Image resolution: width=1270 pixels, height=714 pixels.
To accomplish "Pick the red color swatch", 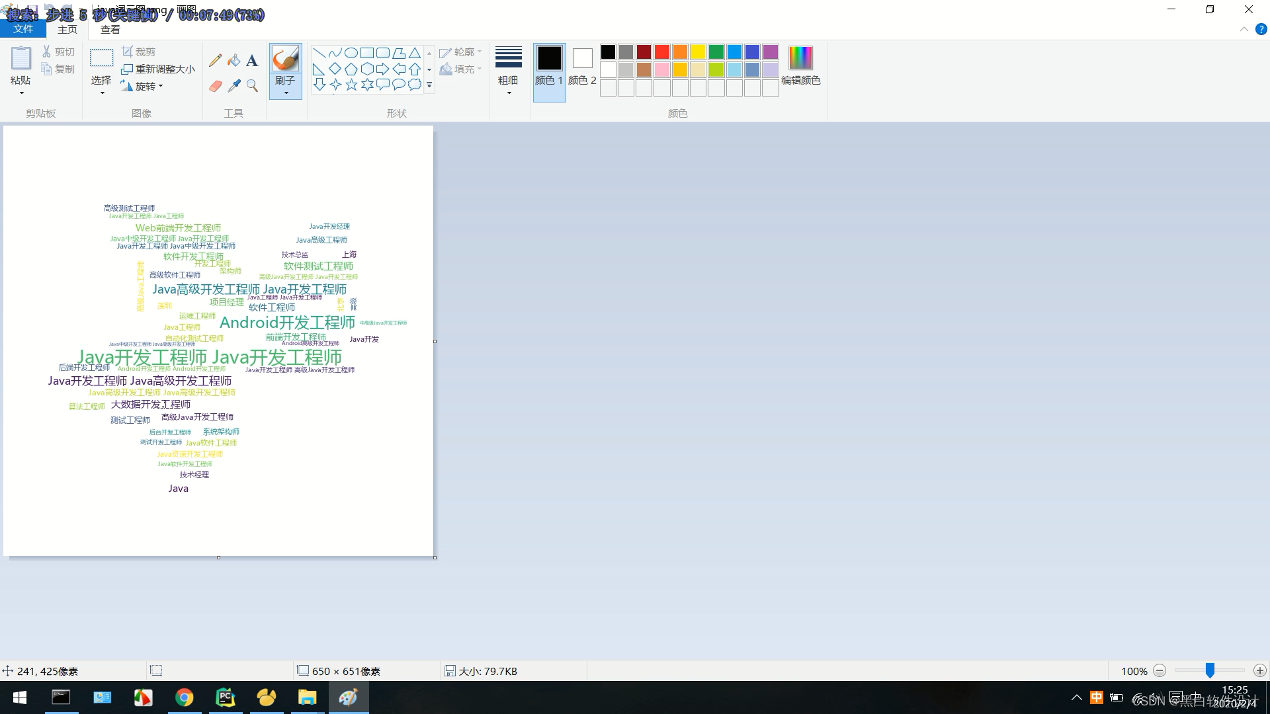I will point(662,52).
